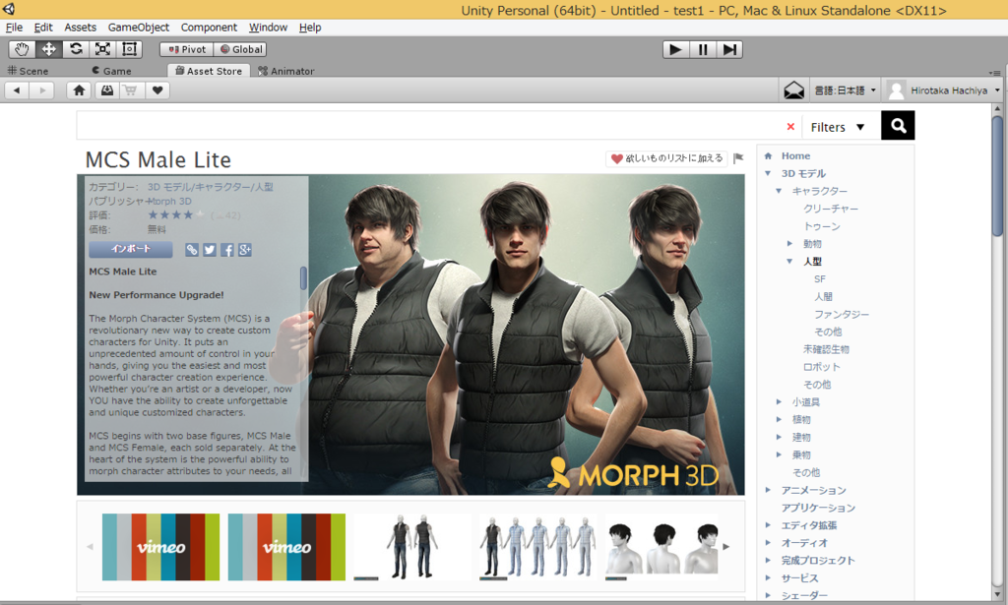Copy asset link via chain icon
Screen dimensions: 1008x605
[192, 250]
